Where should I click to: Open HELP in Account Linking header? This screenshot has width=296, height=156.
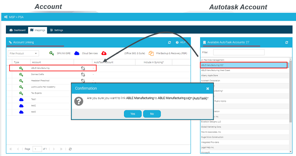pos(181,43)
